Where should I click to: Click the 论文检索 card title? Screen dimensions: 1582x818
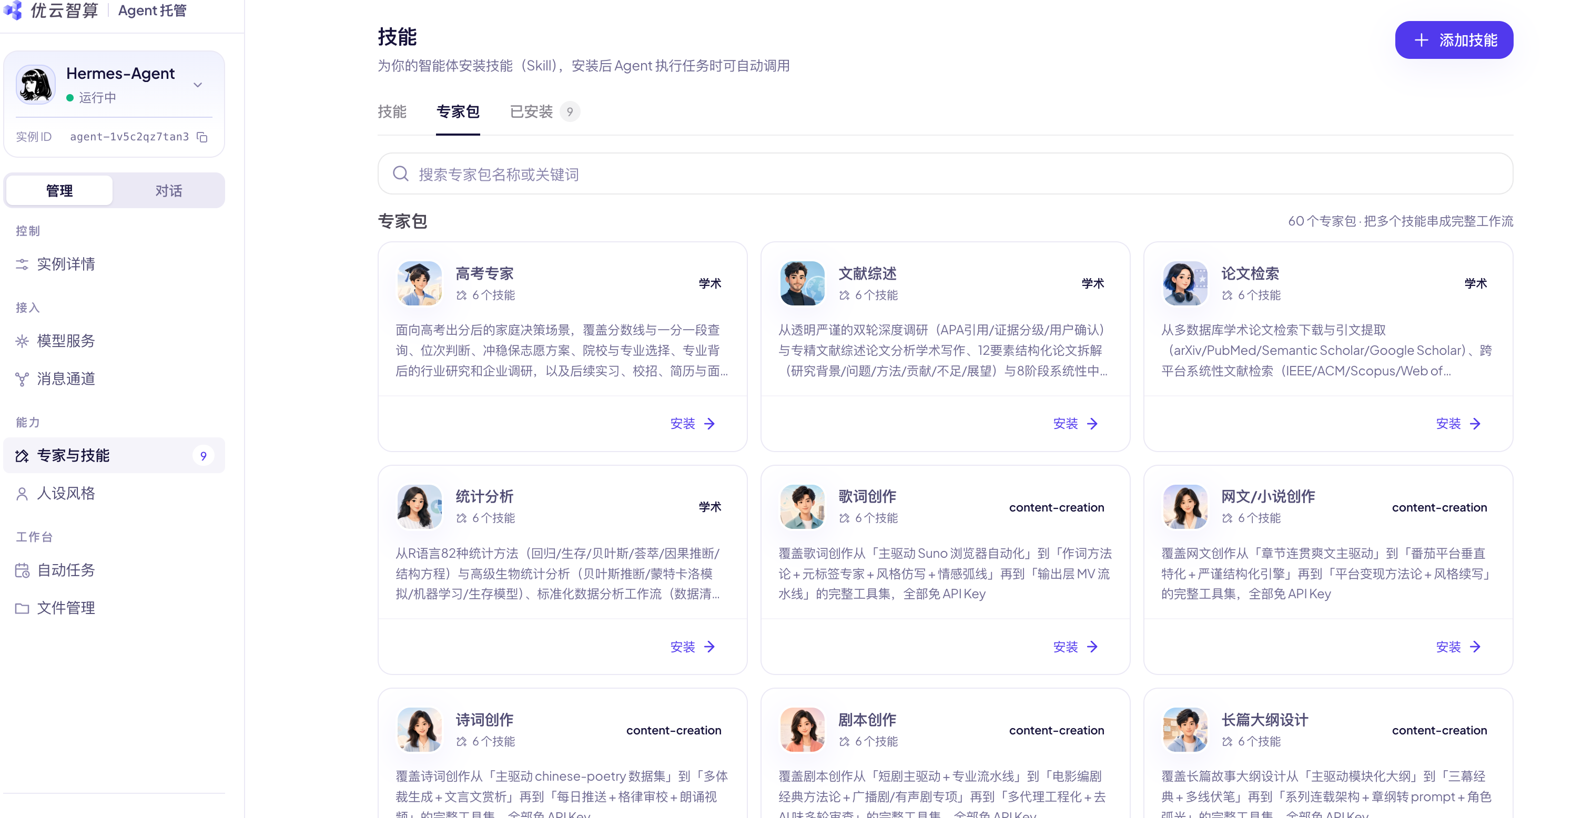(x=1250, y=274)
